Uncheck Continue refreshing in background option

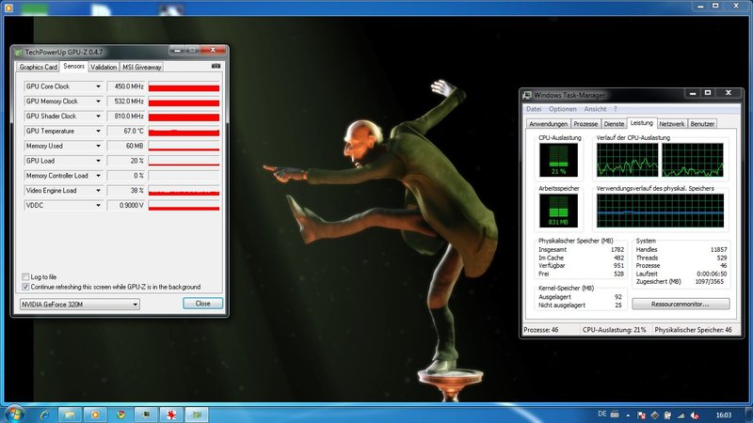[25, 287]
